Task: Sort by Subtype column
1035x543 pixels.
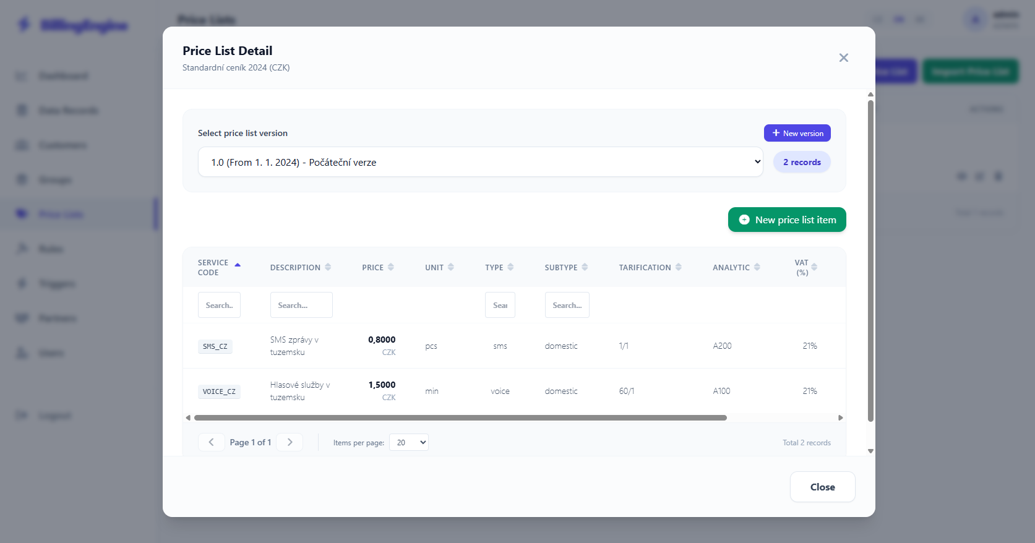Action: coord(566,267)
